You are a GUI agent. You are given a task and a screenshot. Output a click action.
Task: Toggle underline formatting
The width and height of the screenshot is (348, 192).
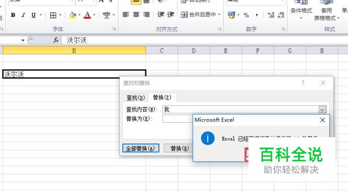(33, 15)
